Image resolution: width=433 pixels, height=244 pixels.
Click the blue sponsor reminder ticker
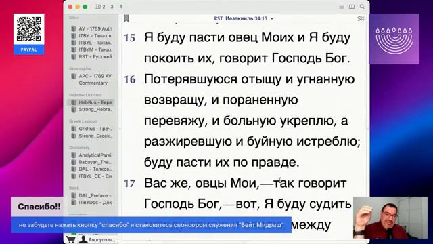pos(151,225)
